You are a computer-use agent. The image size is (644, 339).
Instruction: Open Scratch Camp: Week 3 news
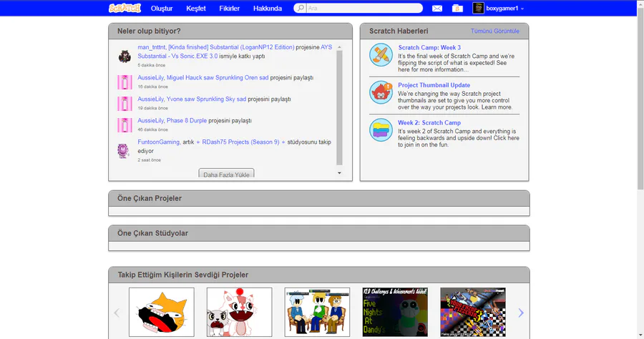(429, 48)
